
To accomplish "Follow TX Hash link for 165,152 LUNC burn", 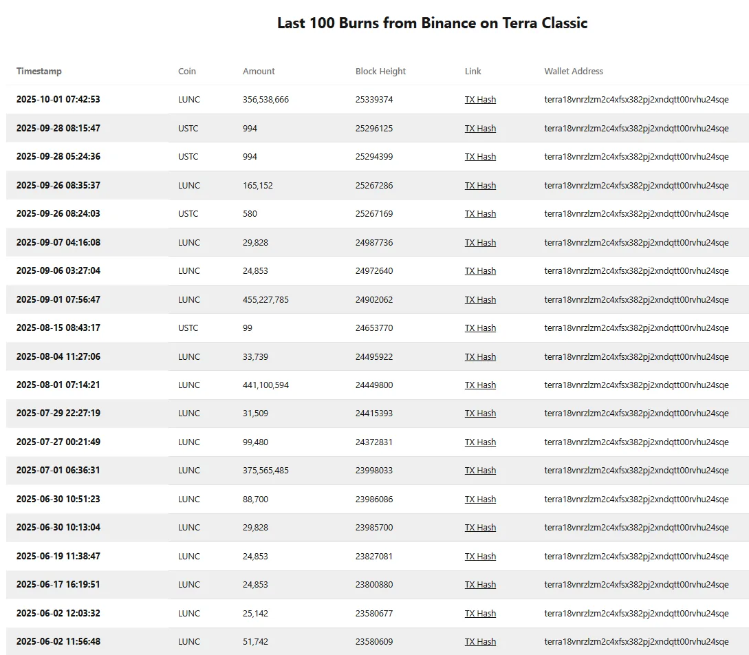I will pos(480,186).
